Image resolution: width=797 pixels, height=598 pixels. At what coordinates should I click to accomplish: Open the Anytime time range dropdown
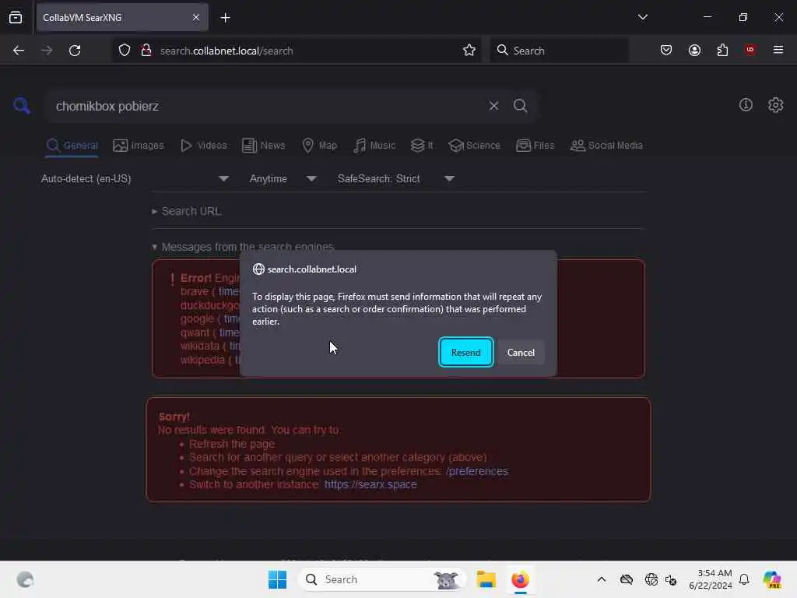pos(283,179)
